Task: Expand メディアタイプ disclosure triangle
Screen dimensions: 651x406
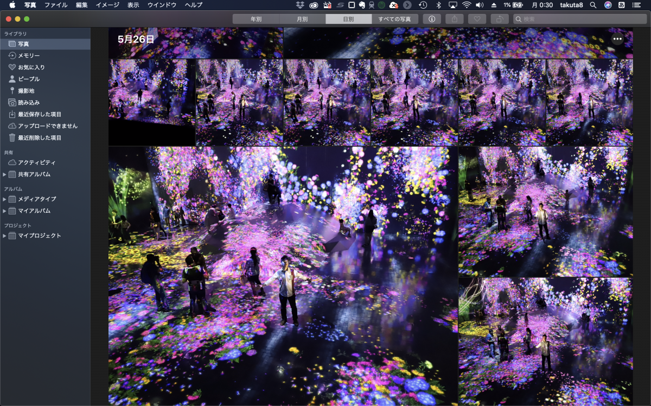Action: 5,199
